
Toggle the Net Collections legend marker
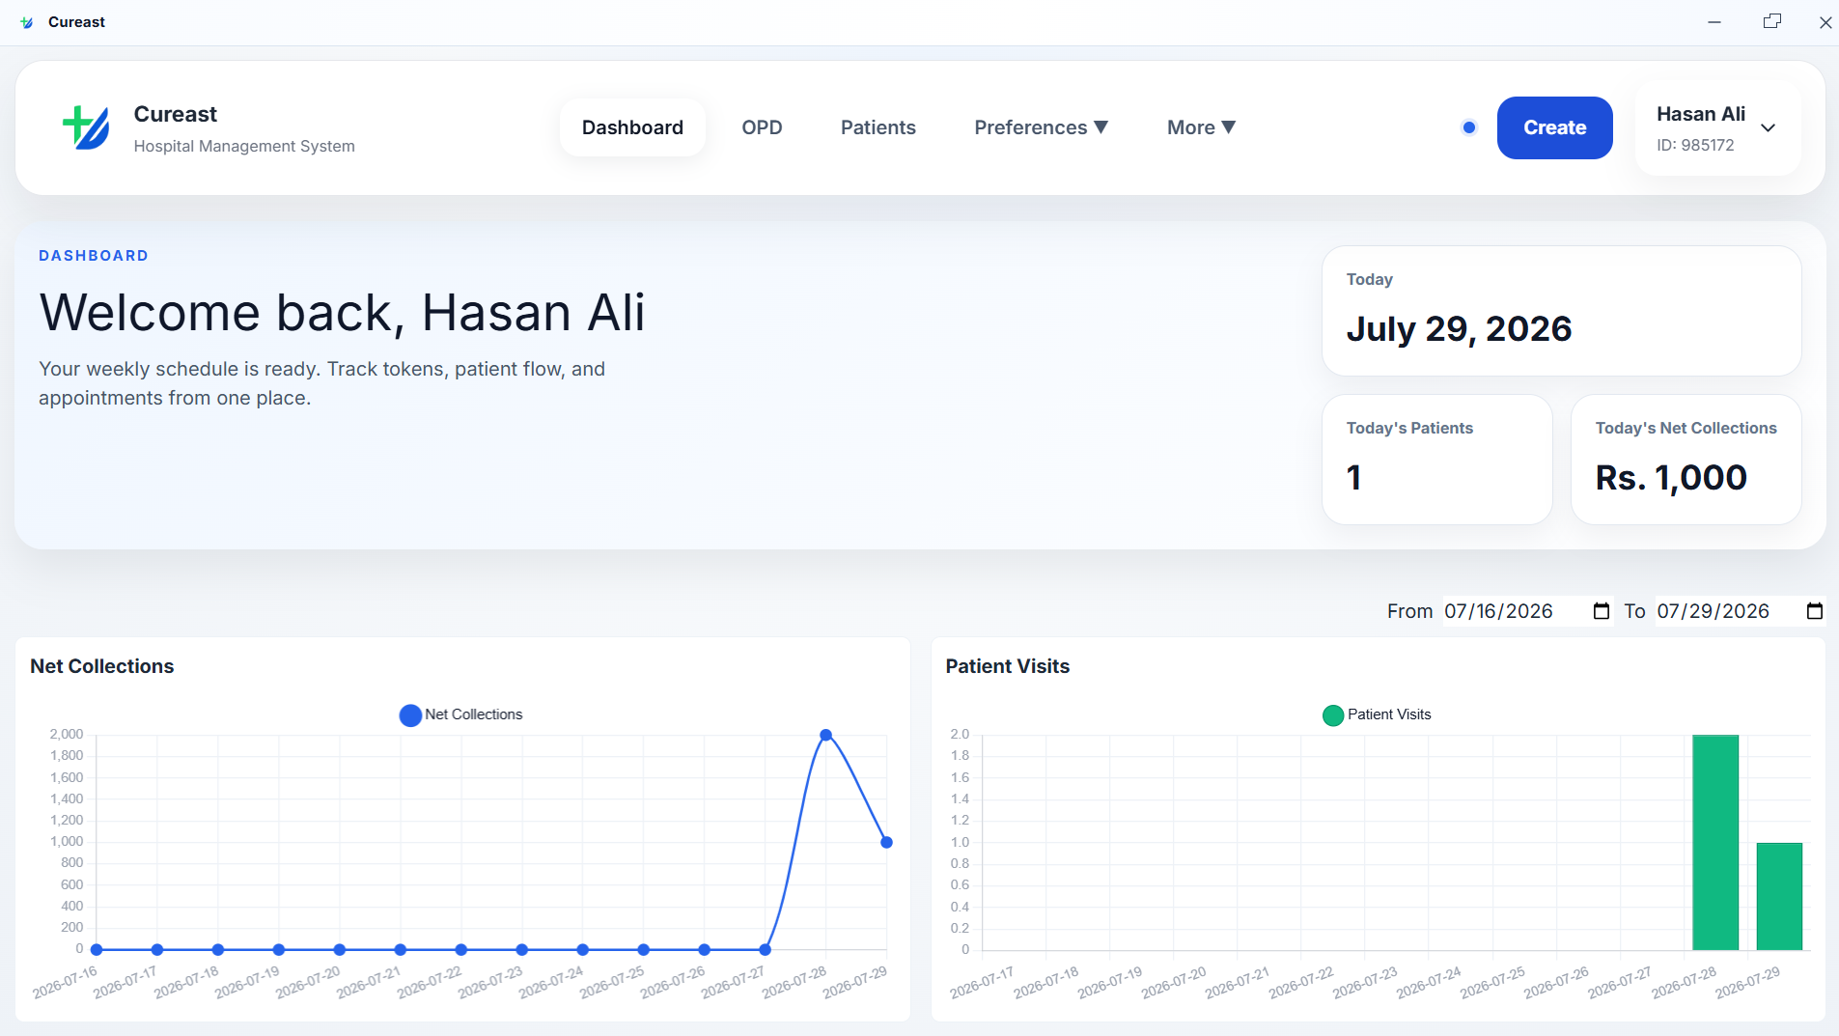tap(410, 715)
